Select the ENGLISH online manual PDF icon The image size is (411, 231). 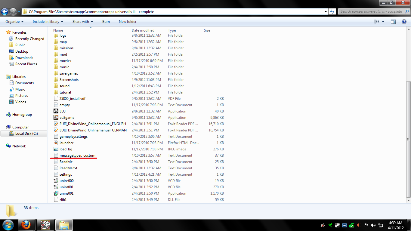56,124
